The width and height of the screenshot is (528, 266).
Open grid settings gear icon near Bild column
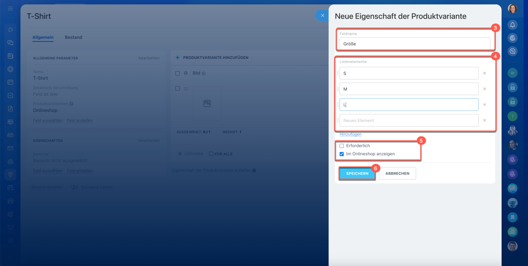[186, 73]
